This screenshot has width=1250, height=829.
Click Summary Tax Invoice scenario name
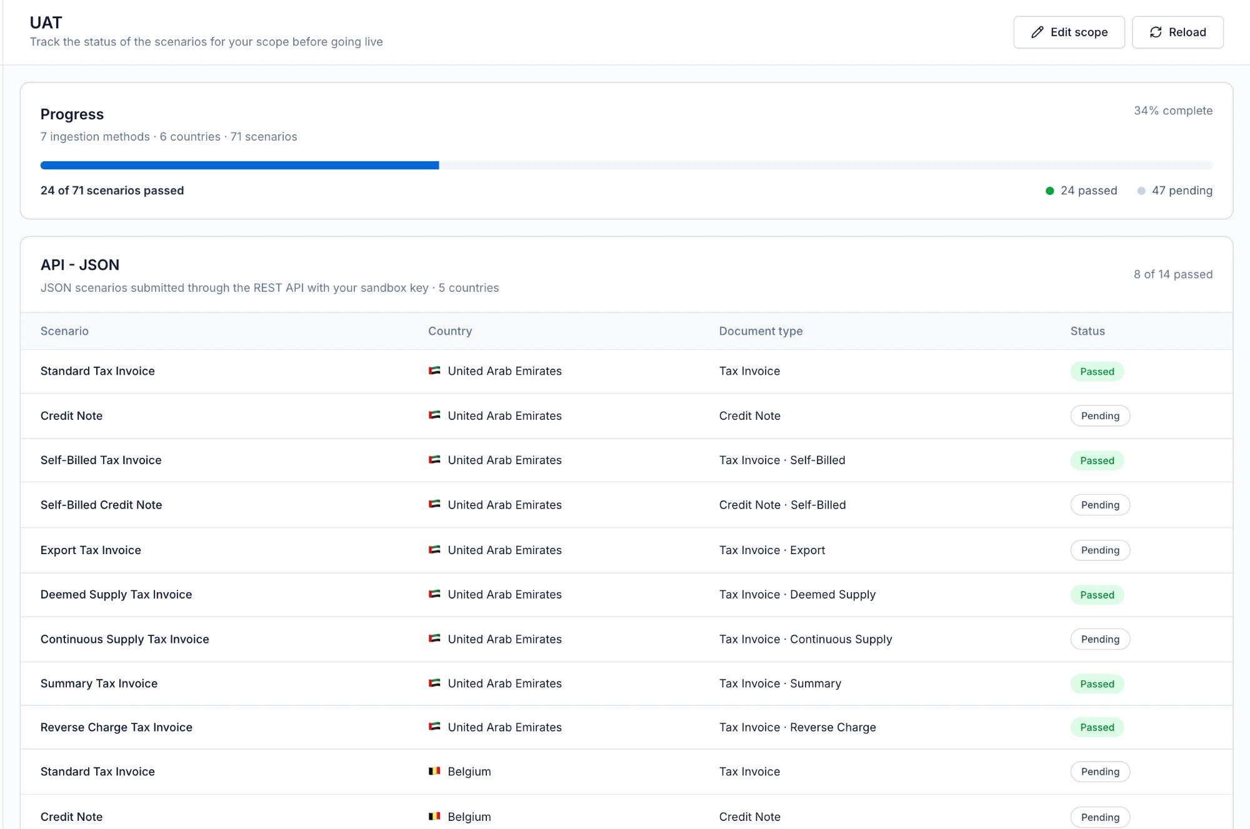pyautogui.click(x=99, y=683)
